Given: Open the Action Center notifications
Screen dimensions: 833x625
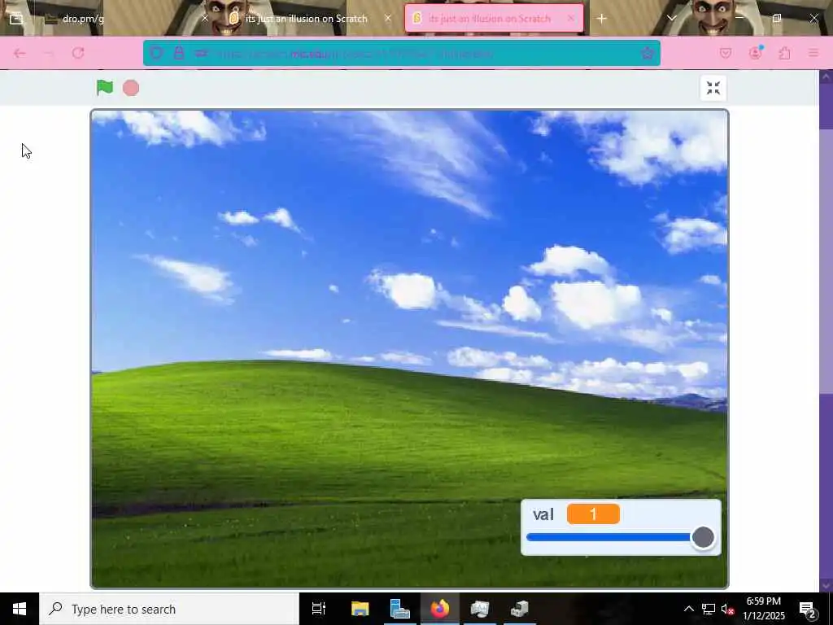Looking at the screenshot, I should (808, 609).
